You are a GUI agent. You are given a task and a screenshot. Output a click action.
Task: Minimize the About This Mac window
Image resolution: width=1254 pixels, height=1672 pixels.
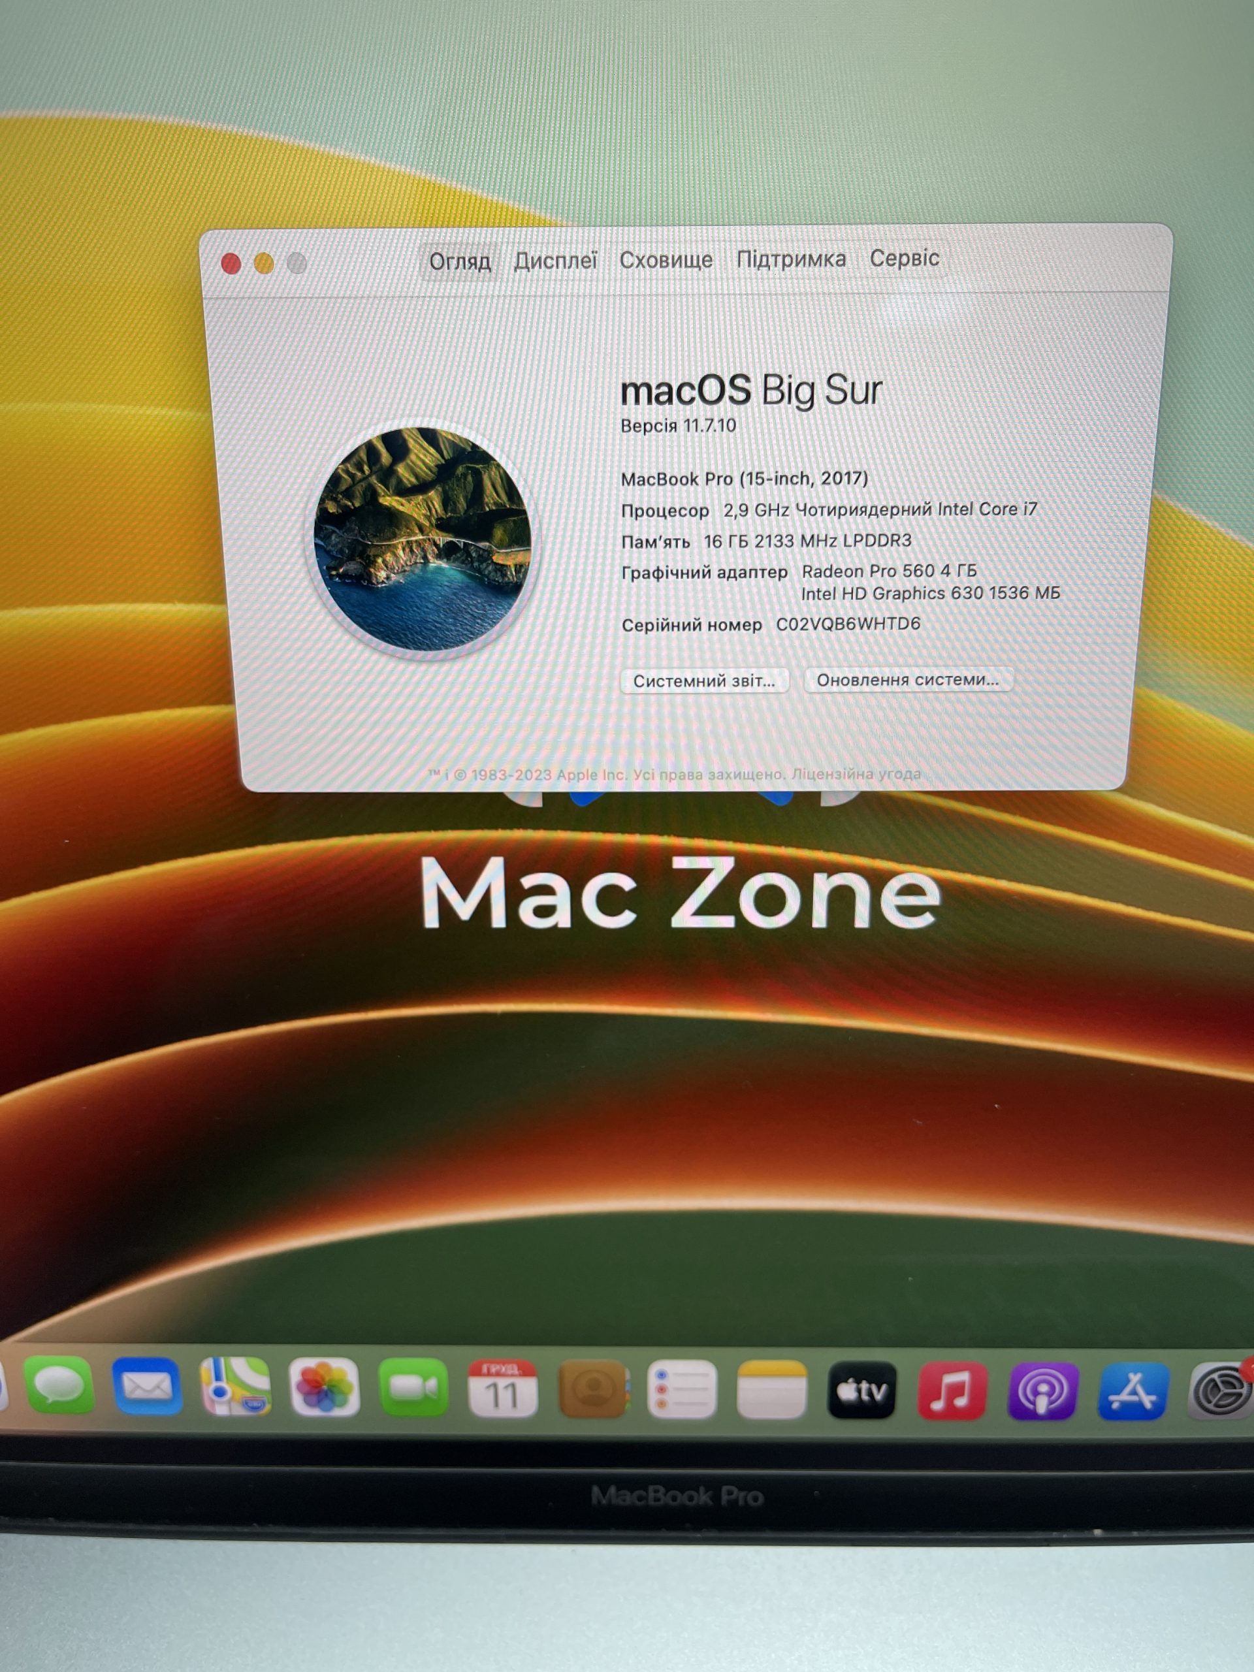coord(264,263)
